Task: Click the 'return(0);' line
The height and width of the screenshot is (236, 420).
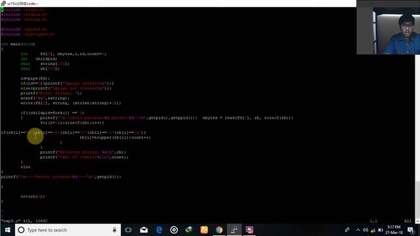Action: coord(33,197)
